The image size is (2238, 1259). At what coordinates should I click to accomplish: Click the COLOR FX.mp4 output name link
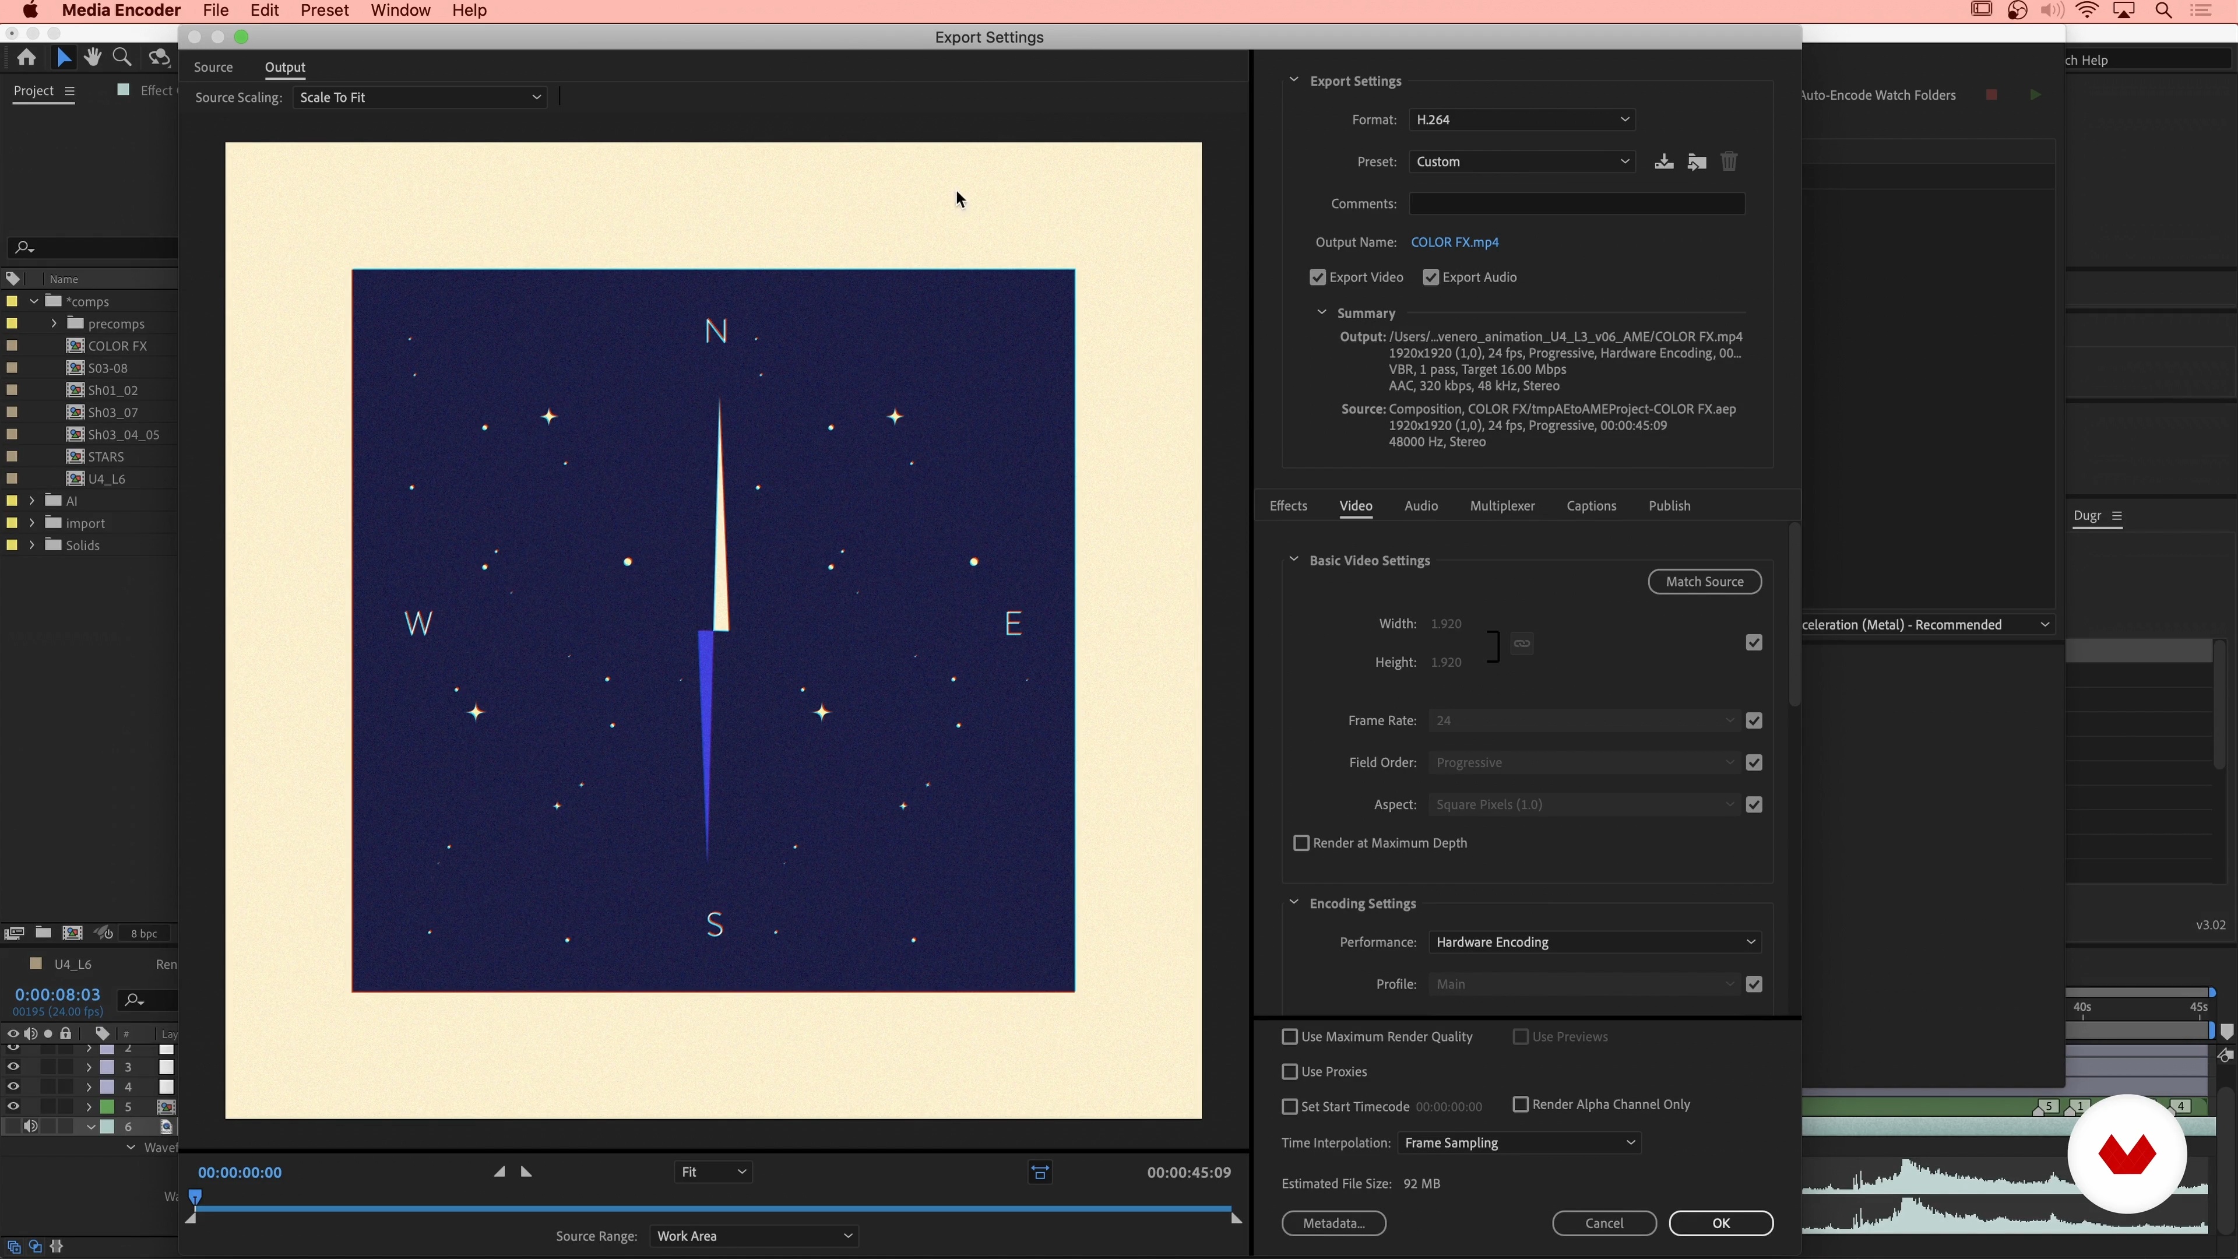1454,242
